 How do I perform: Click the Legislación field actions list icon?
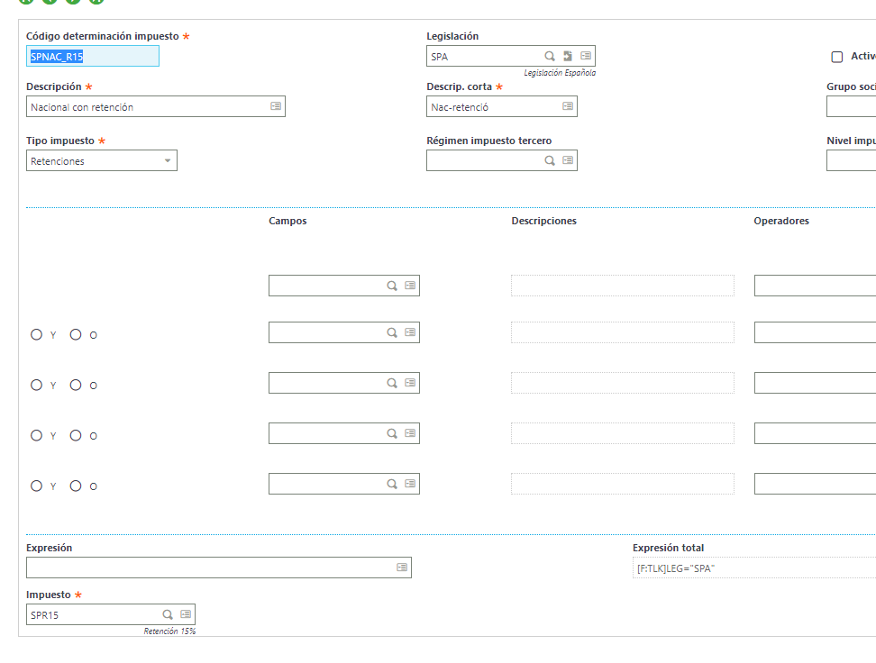[586, 56]
